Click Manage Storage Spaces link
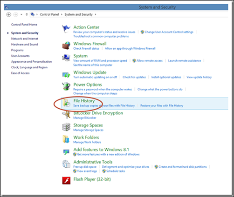This screenshot has width=234, height=197. [x=88, y=130]
